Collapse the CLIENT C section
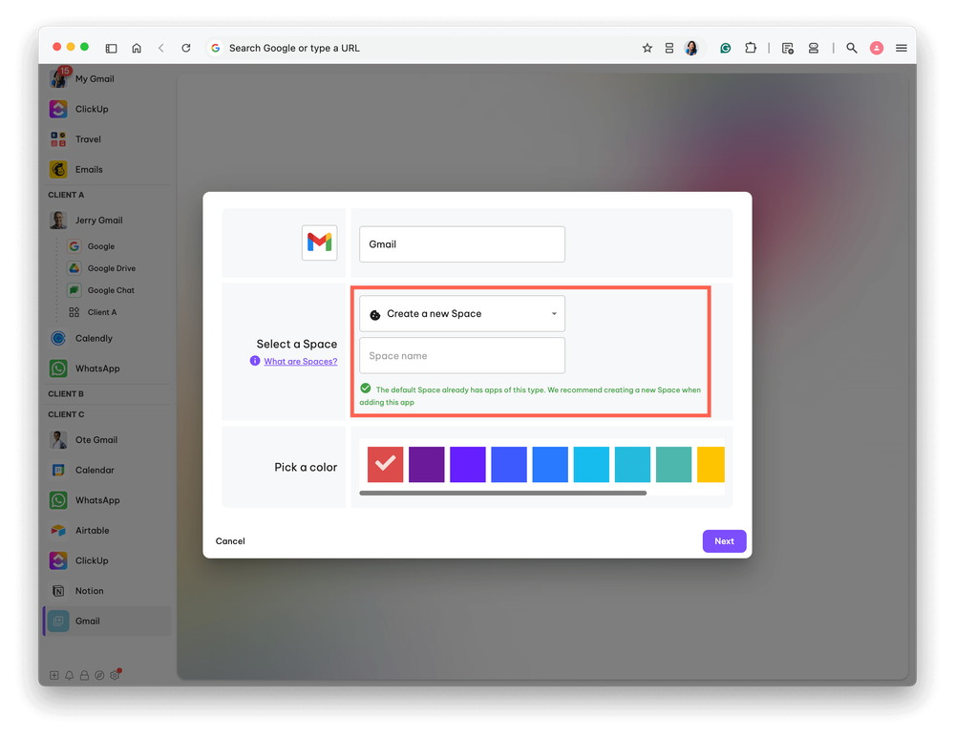The height and width of the screenshot is (737, 955). click(66, 413)
